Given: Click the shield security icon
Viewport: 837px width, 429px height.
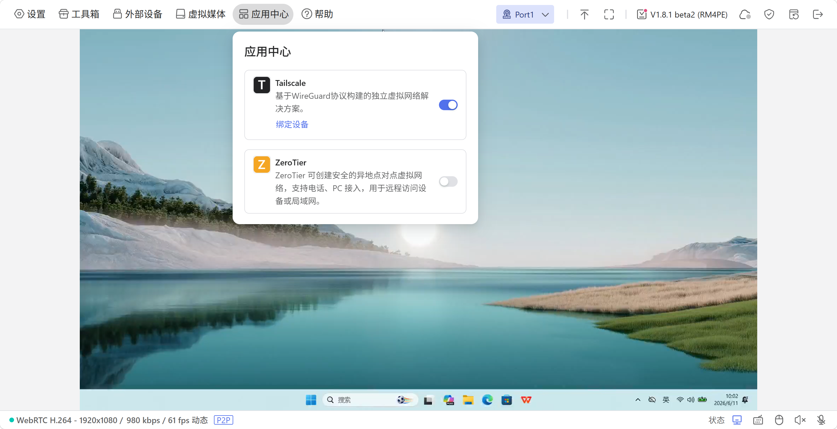Looking at the screenshot, I should pos(769,14).
